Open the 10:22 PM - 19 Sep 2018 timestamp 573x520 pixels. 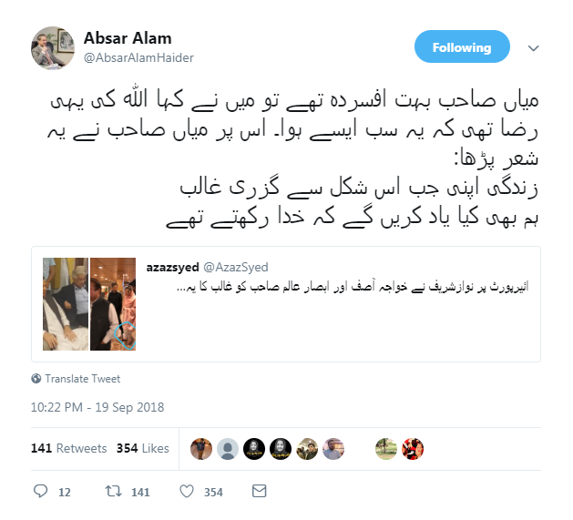tap(97, 407)
